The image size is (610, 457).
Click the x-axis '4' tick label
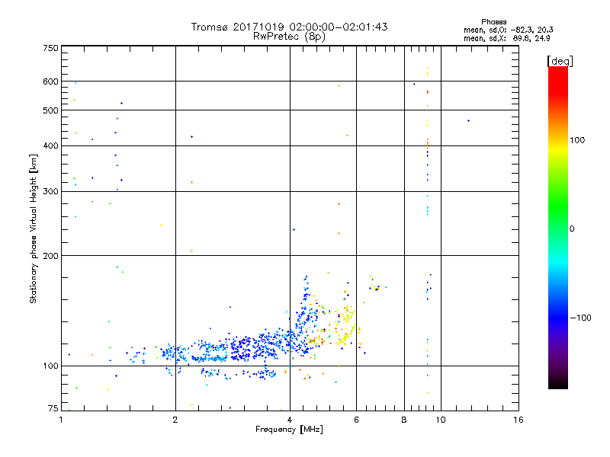pos(290,420)
